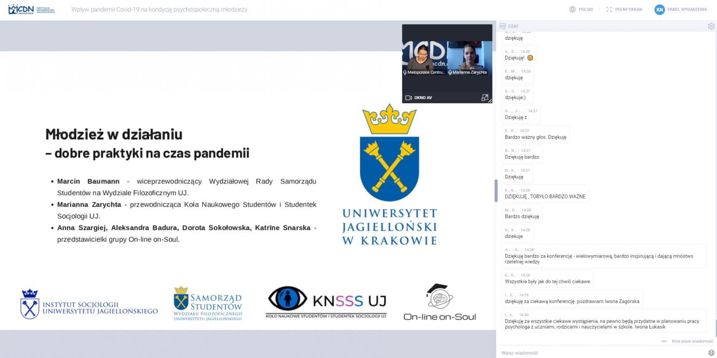
Task: Click the 'Dziękuję z' chat message
Action: pyautogui.click(x=521, y=115)
